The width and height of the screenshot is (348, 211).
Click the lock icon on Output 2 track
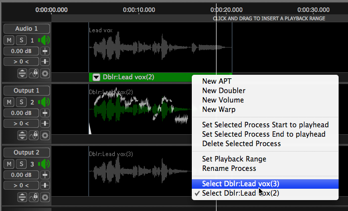34,197
